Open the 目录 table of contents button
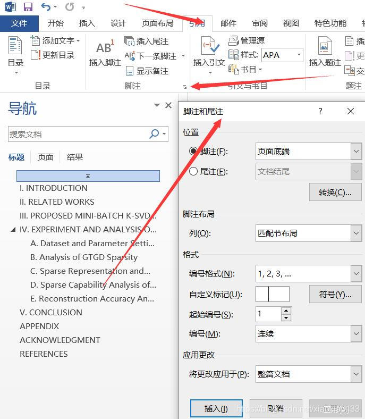 pos(15,55)
